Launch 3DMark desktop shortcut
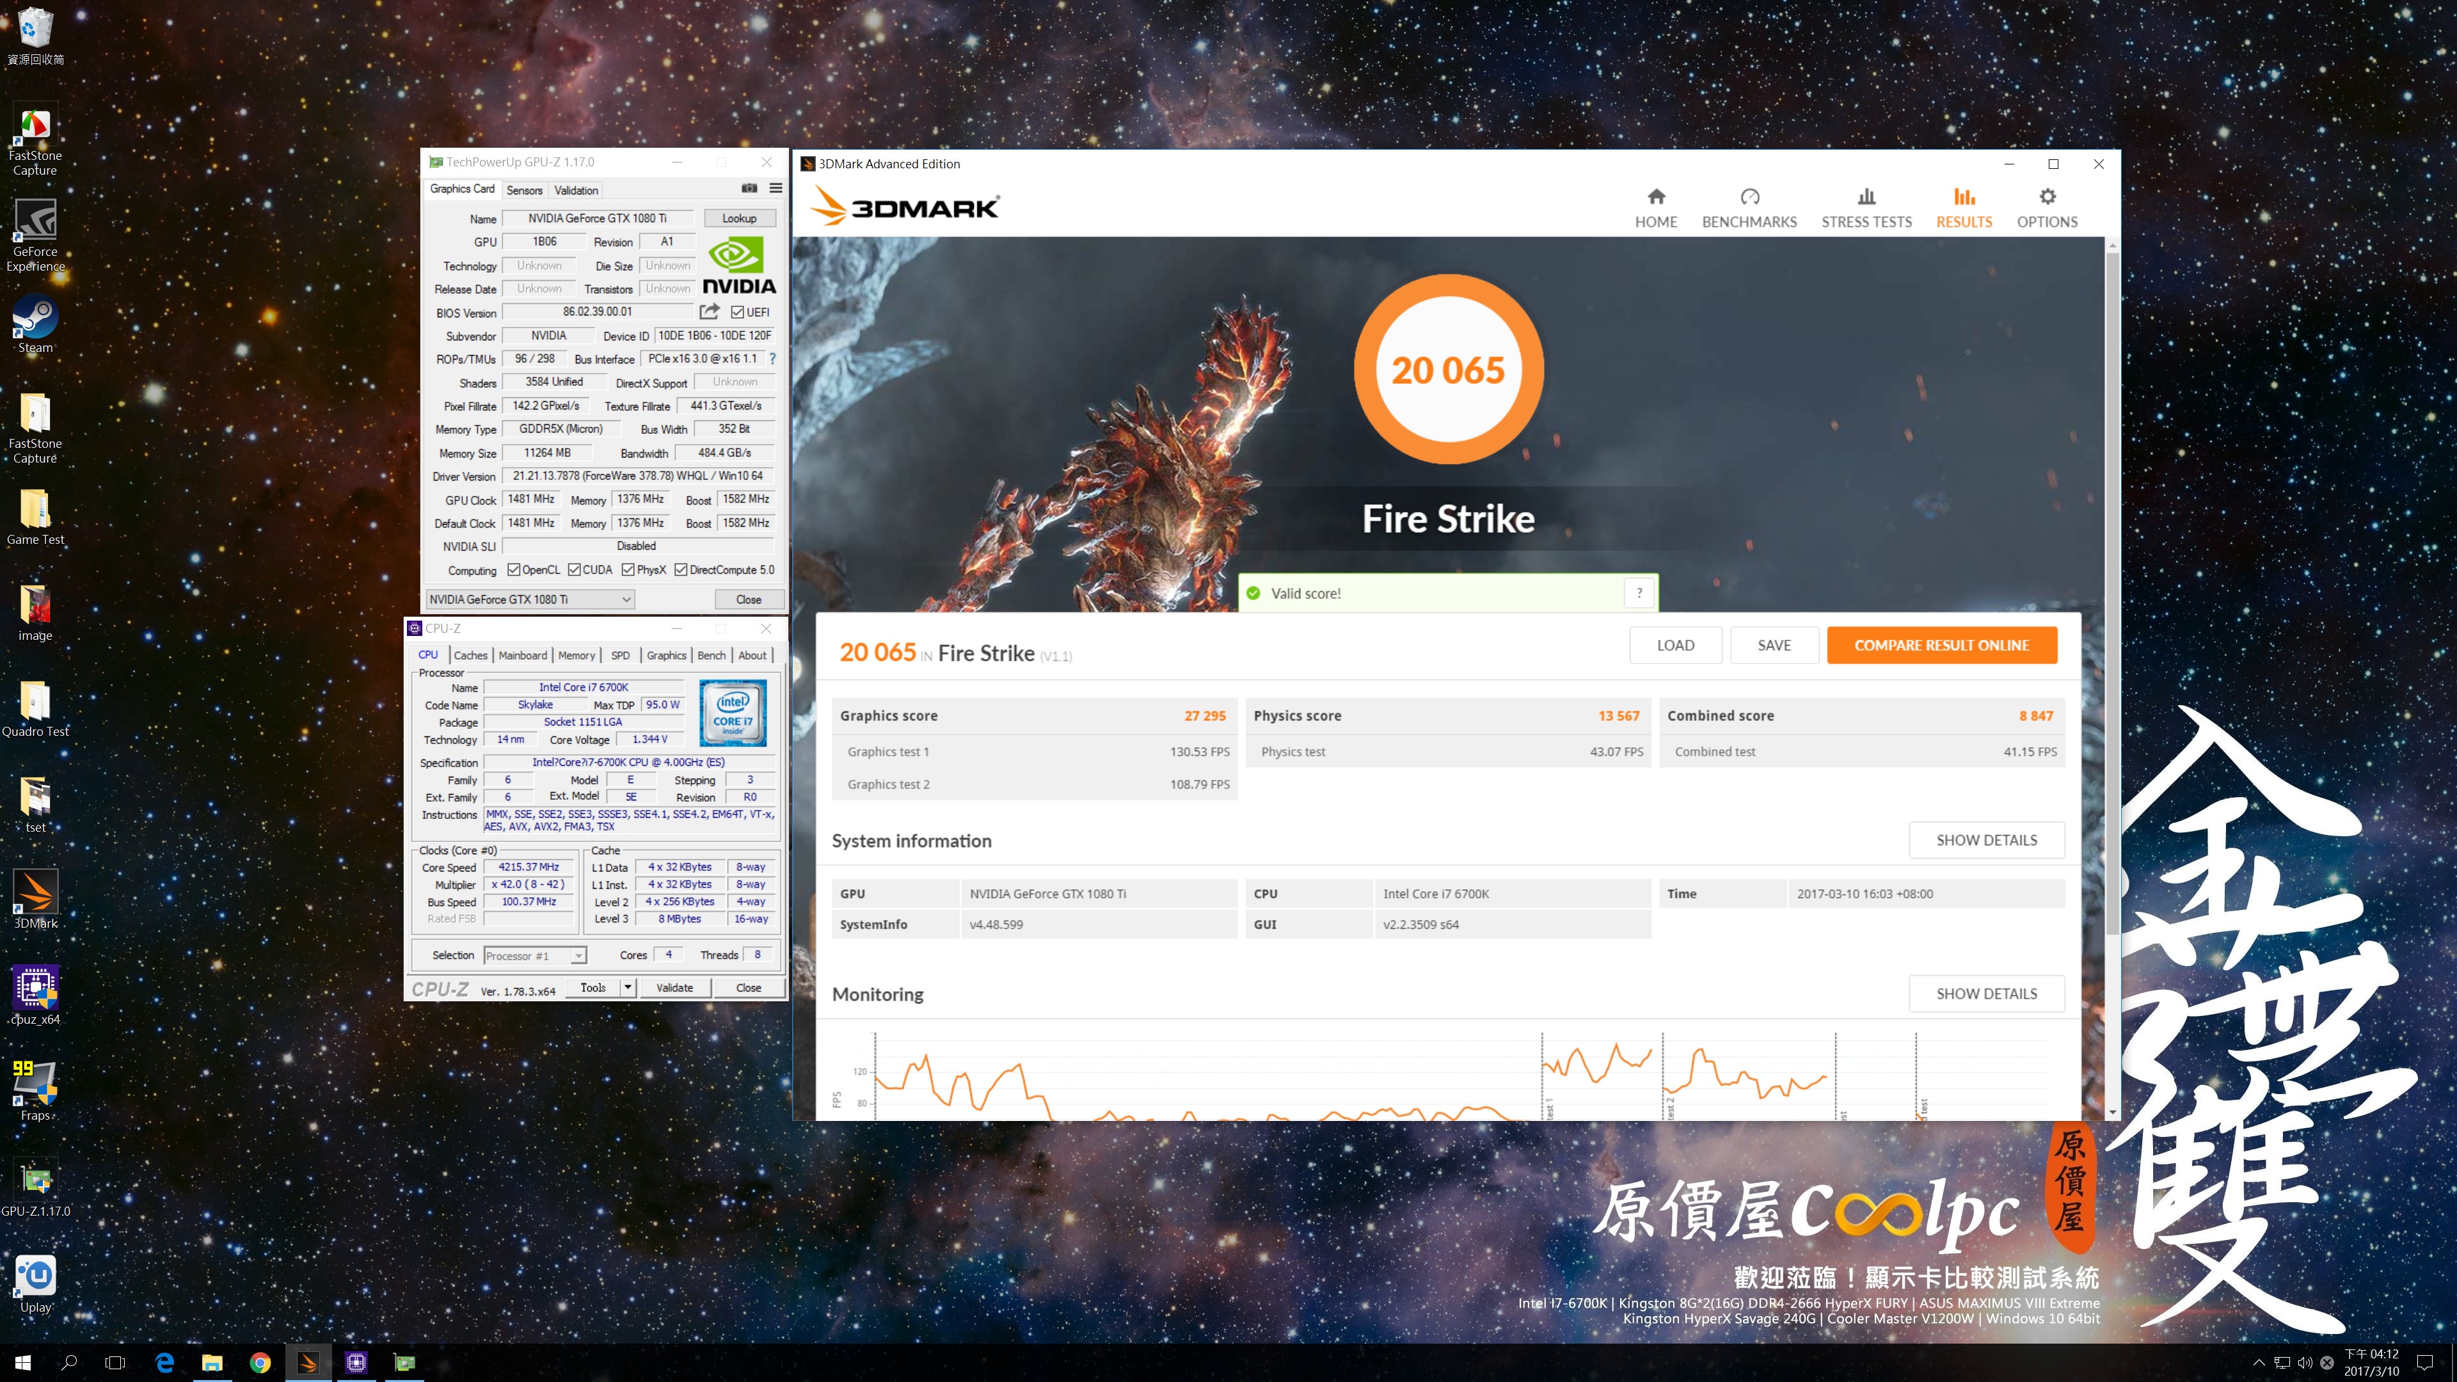 35,900
